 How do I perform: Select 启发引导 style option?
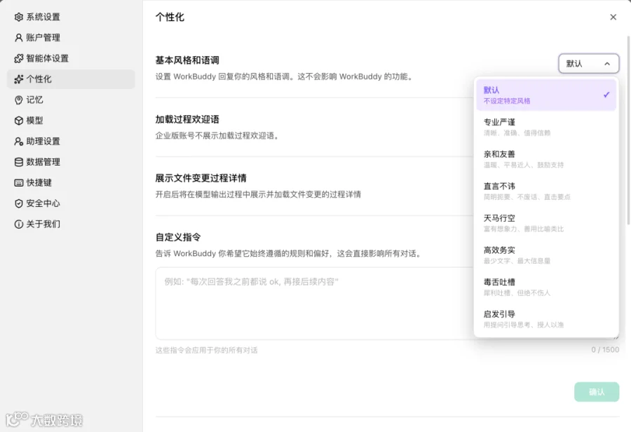(x=546, y=319)
